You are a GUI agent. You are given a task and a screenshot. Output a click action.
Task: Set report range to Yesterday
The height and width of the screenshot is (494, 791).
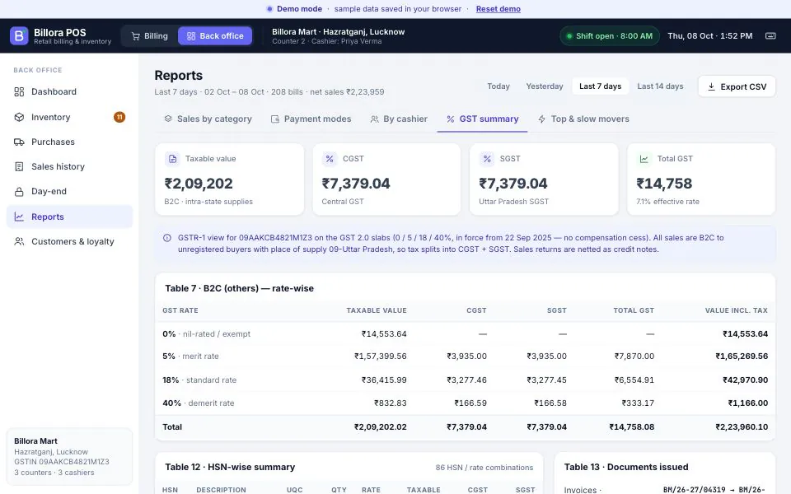click(545, 86)
